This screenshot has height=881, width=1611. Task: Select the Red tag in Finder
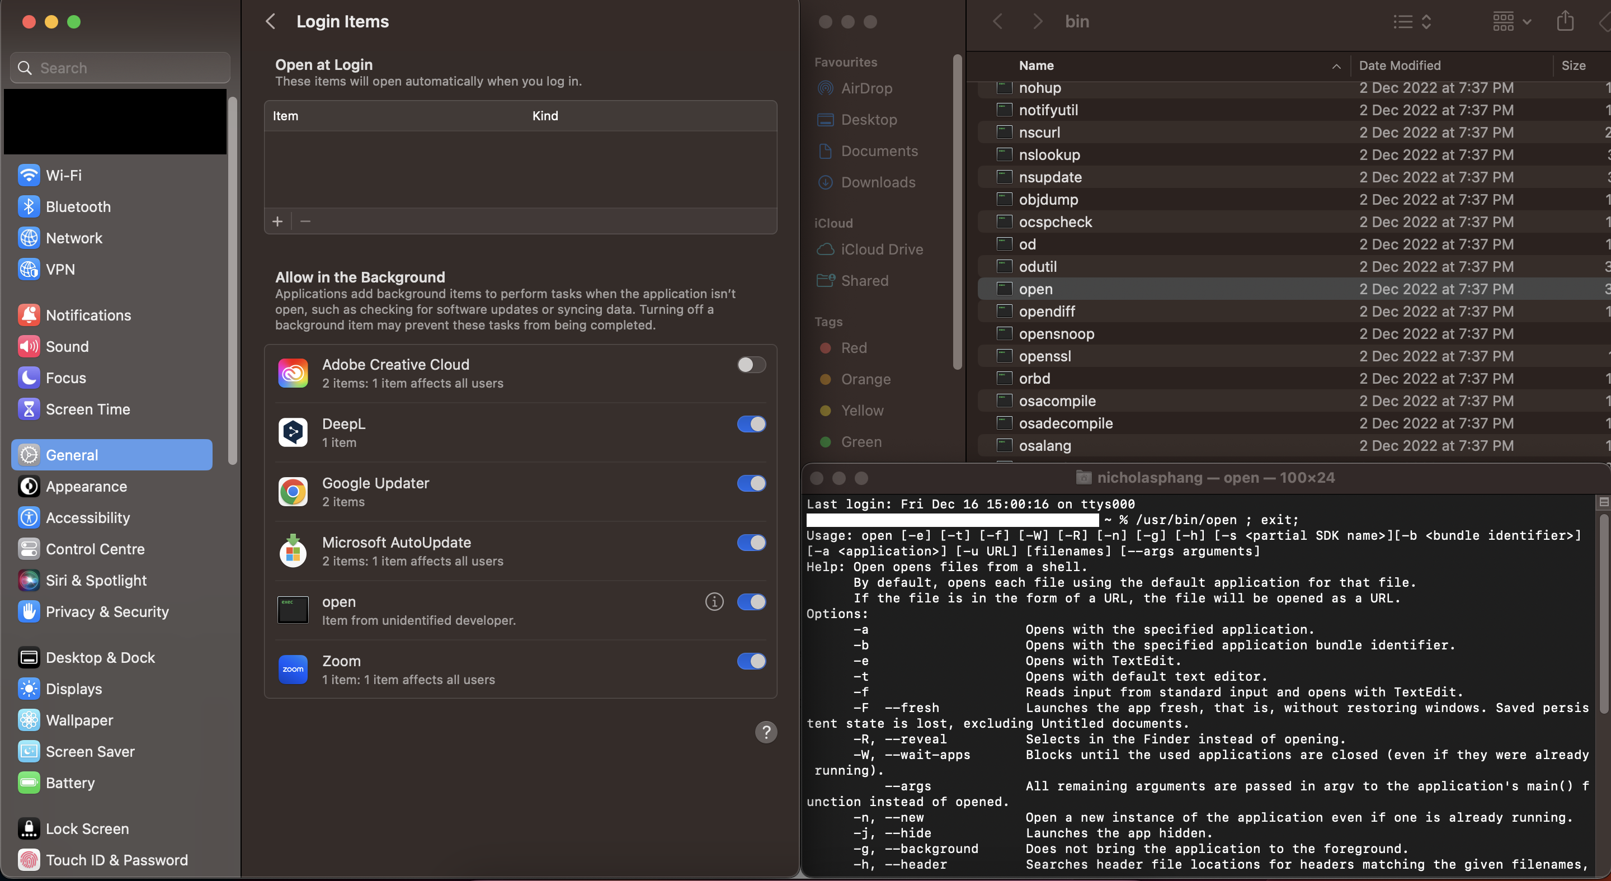click(854, 348)
